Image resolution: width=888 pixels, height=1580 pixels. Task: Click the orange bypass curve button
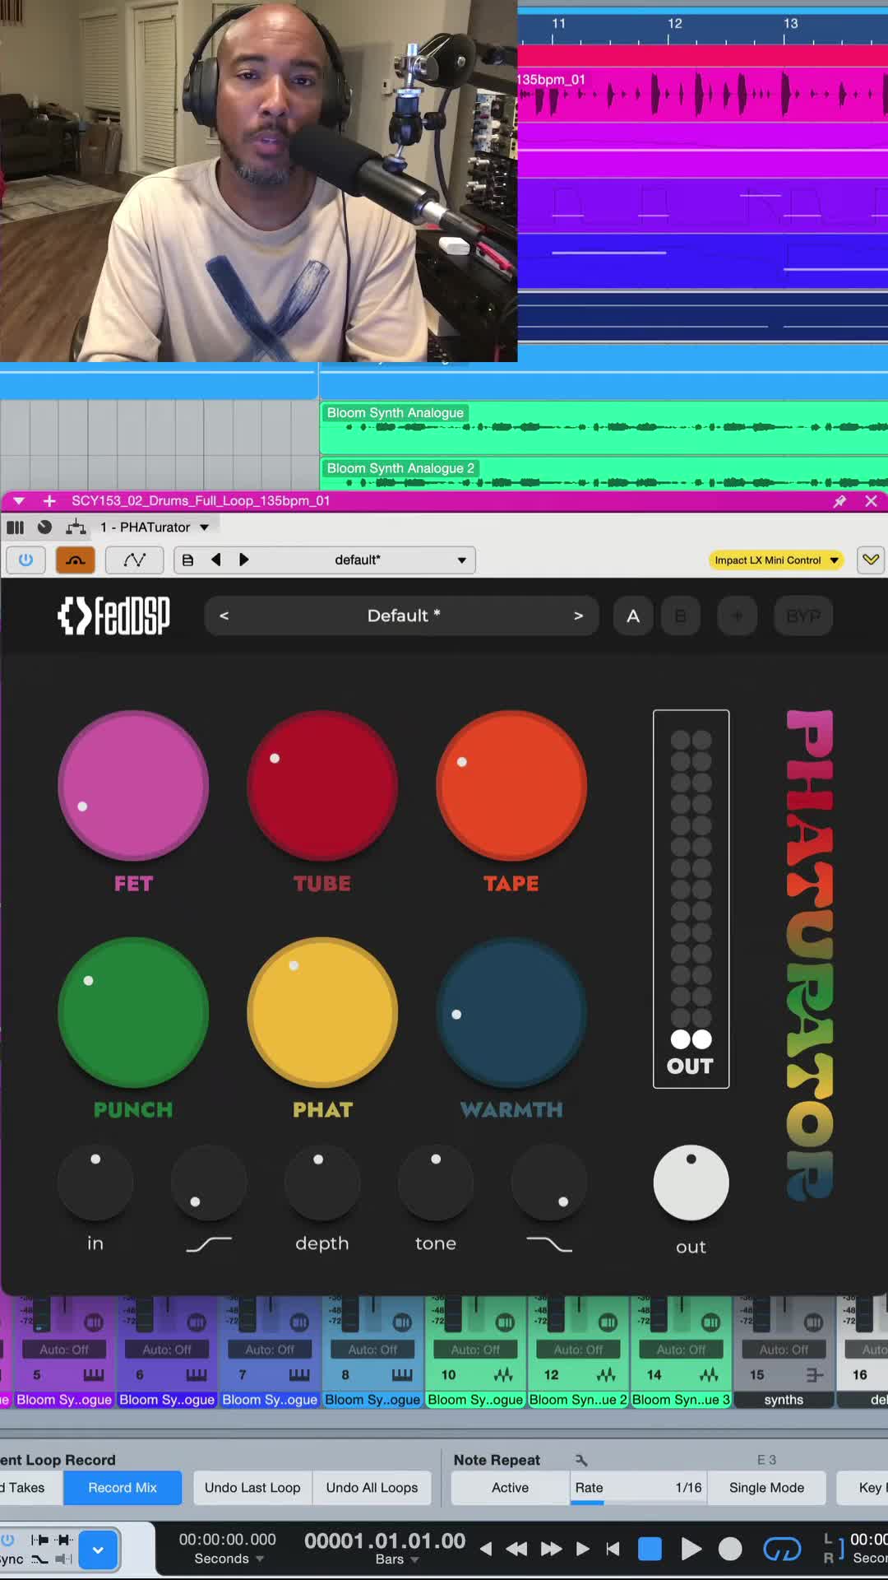pos(76,560)
